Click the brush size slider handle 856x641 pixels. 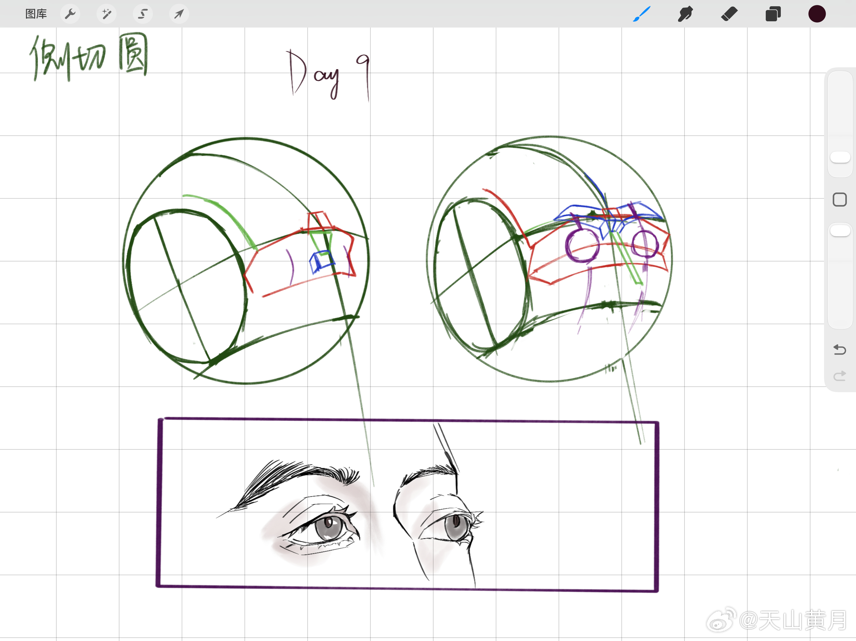pos(840,157)
